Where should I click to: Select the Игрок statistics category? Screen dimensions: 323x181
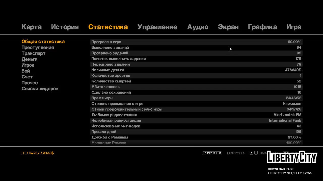[x=28, y=65]
